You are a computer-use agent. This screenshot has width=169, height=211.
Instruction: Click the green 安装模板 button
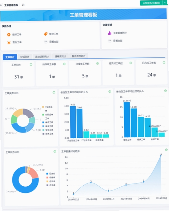click(x=151, y=3)
